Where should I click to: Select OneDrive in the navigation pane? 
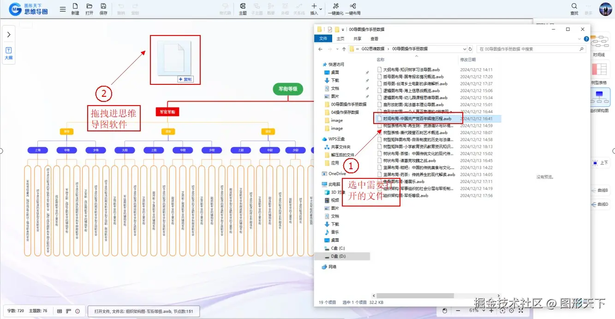[x=337, y=174]
